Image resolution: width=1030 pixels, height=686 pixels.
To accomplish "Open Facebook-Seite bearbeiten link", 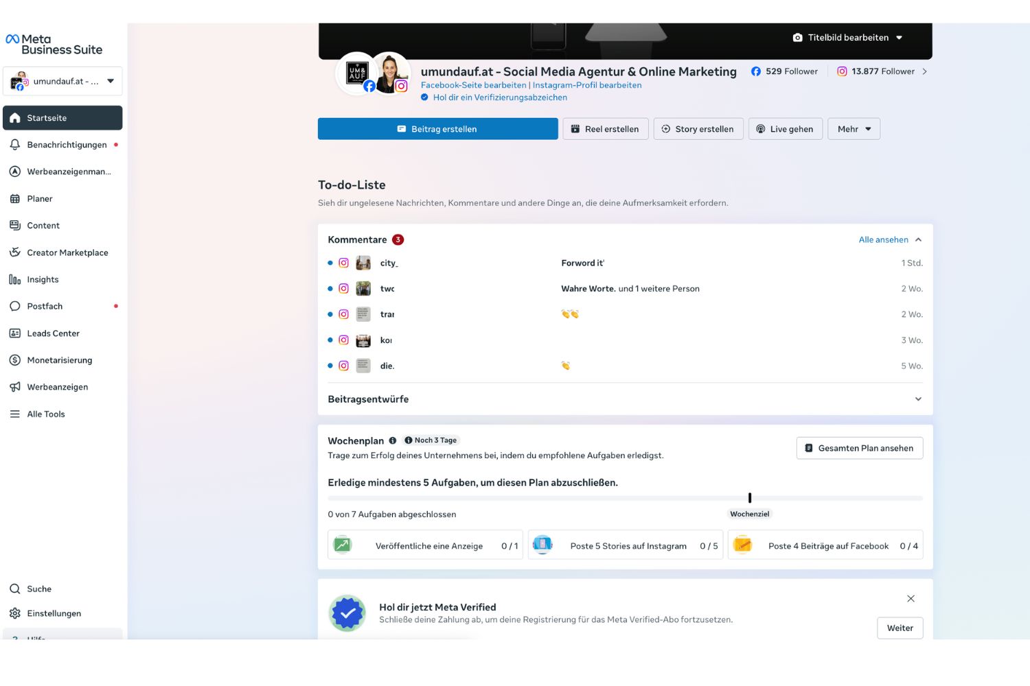I will point(474,85).
